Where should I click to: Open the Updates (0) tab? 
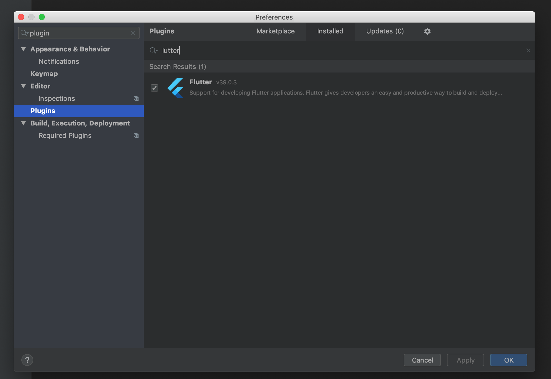[385, 31]
